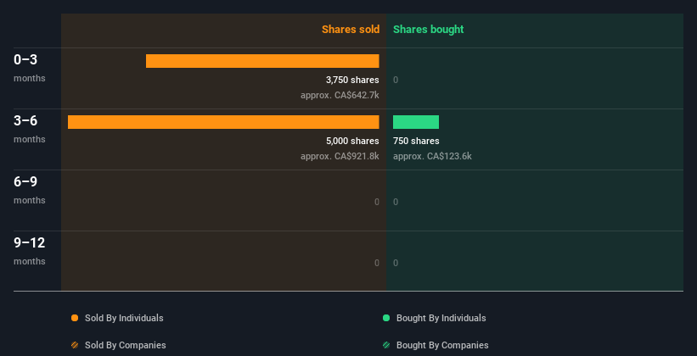The image size is (697, 356).
Task: Click the 3–6 months row label
Action: 30,129
